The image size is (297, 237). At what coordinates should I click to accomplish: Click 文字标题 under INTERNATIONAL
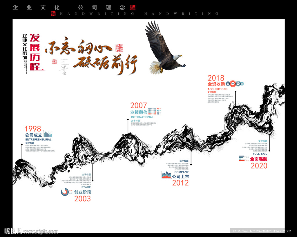[x=135, y=121]
